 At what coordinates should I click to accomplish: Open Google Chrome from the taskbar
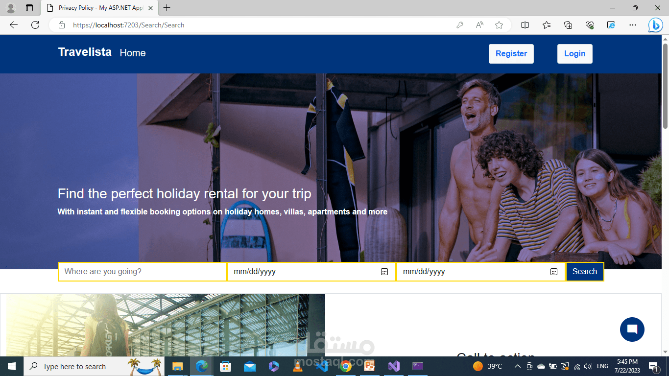pos(345,366)
